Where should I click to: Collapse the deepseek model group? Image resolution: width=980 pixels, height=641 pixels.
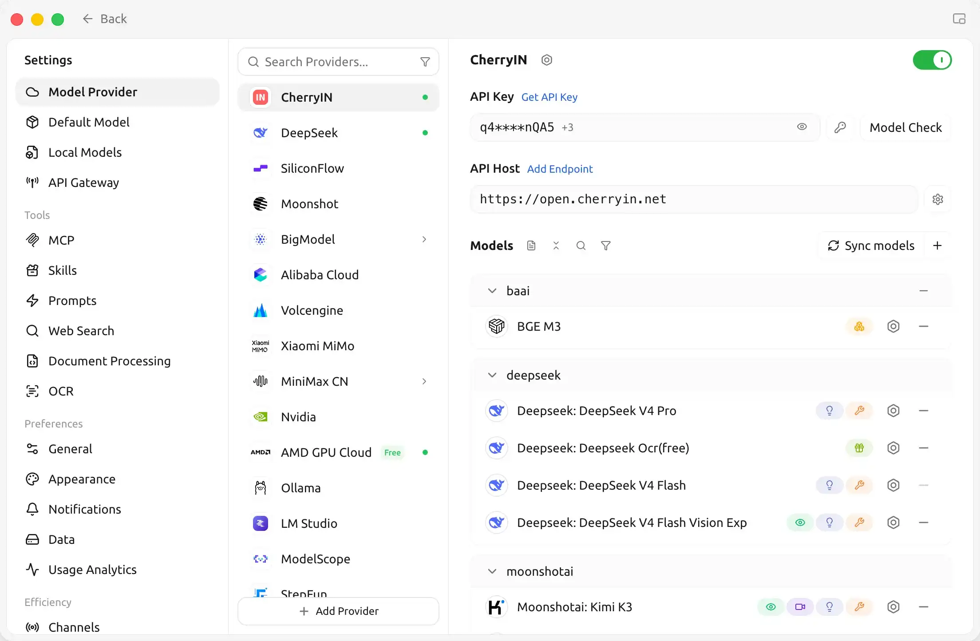point(492,375)
